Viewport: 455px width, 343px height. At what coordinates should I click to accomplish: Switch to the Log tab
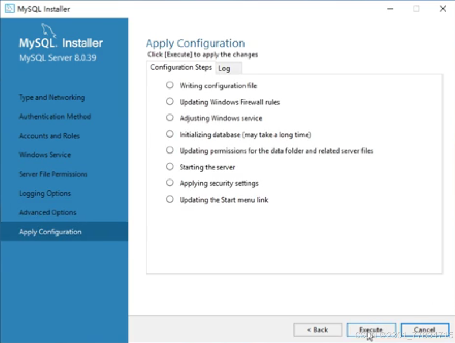[228, 68]
